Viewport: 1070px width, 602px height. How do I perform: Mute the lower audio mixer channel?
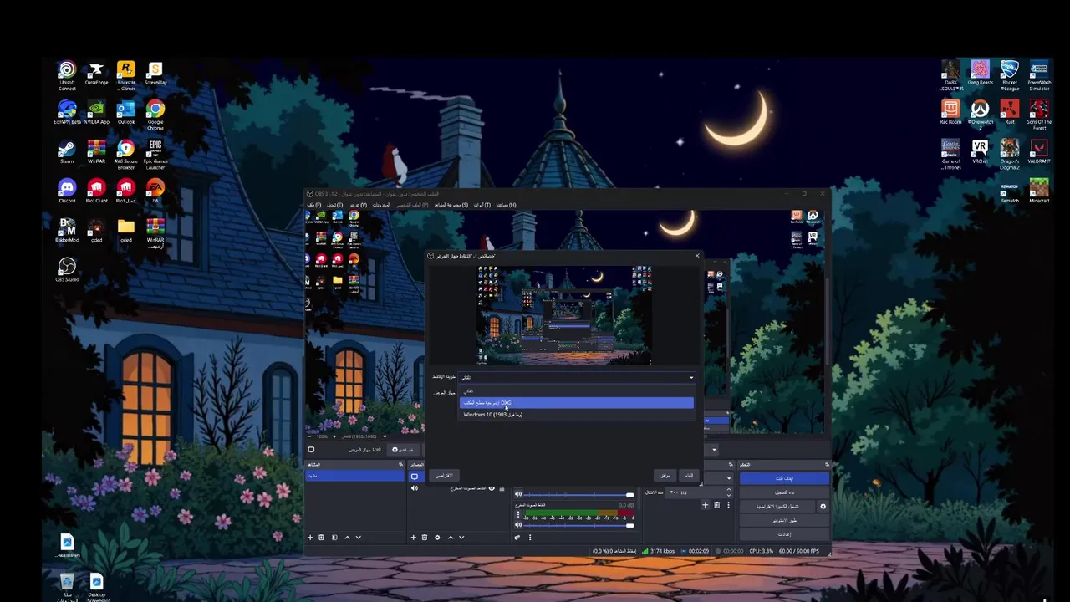[x=518, y=524]
